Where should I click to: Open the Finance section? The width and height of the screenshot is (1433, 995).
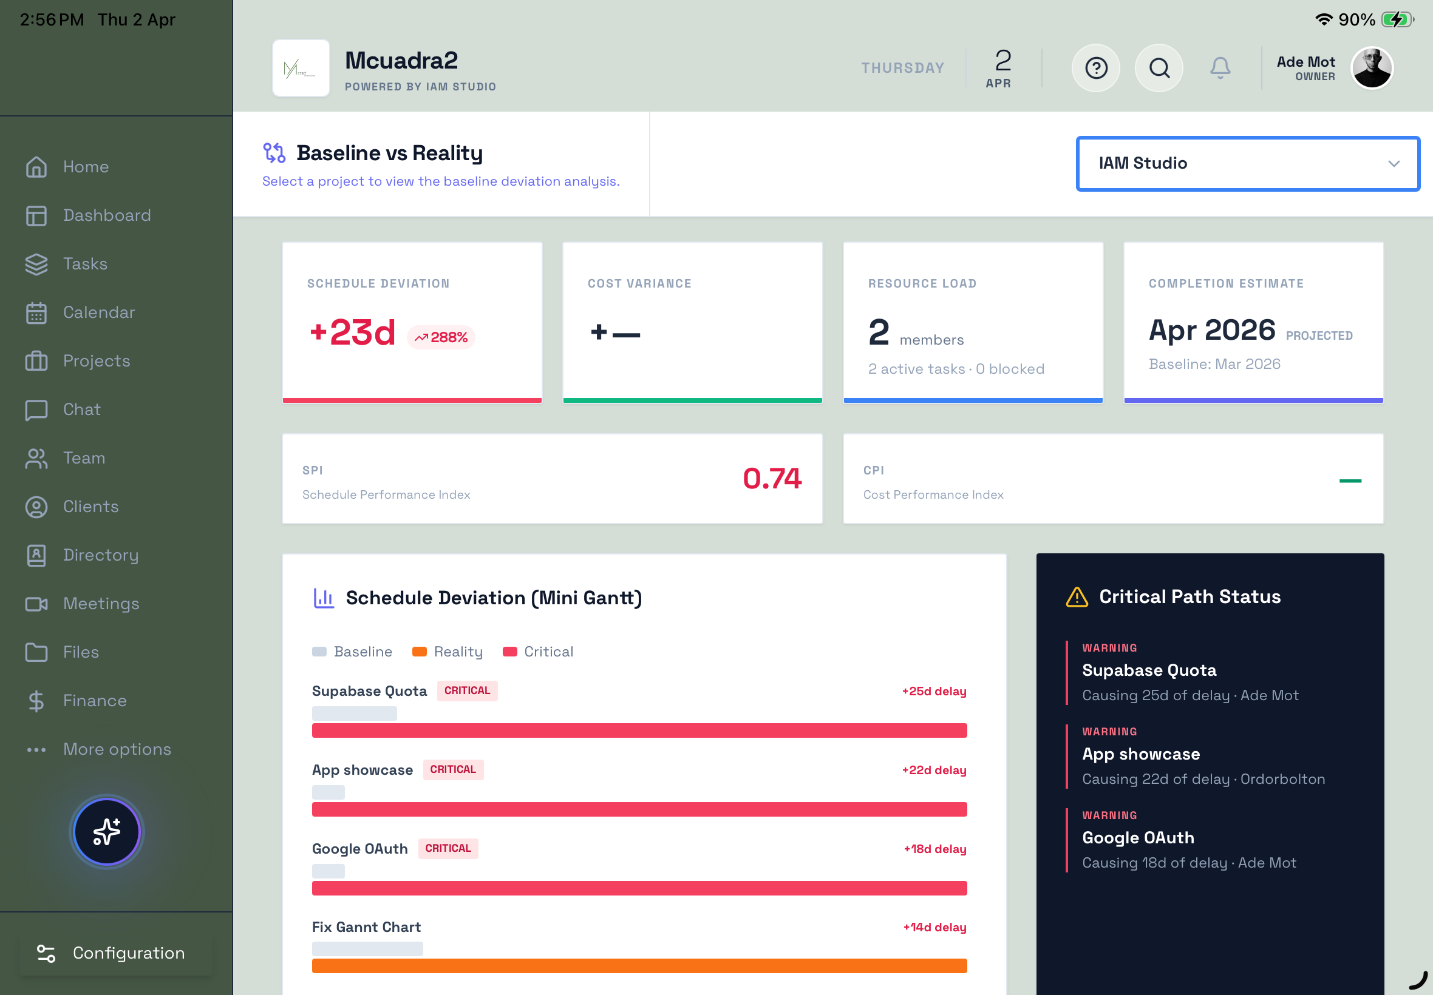(x=94, y=700)
